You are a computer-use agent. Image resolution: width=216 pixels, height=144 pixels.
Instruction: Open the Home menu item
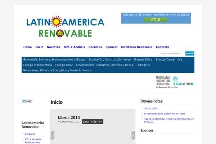tap(28, 47)
